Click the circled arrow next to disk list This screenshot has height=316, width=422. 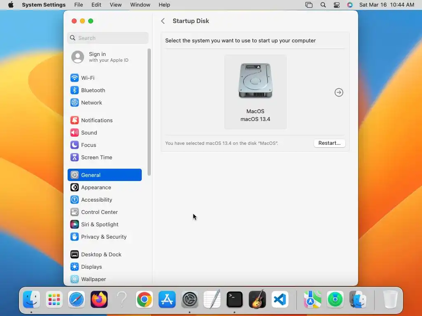(339, 93)
